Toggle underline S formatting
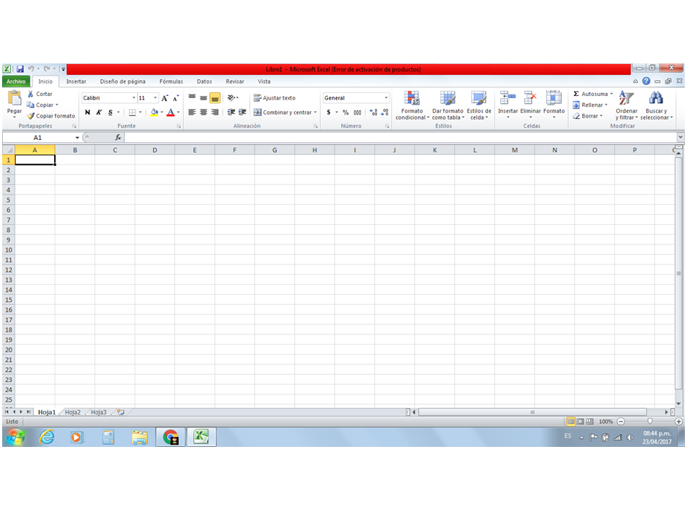The width and height of the screenshot is (692, 519). tap(110, 112)
